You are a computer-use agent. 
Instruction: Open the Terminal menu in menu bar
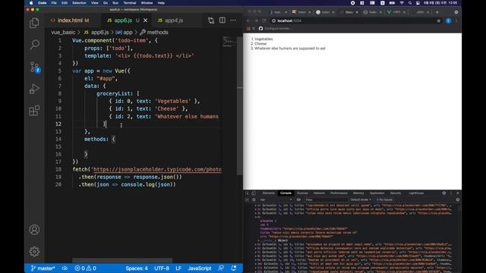pos(130,3)
